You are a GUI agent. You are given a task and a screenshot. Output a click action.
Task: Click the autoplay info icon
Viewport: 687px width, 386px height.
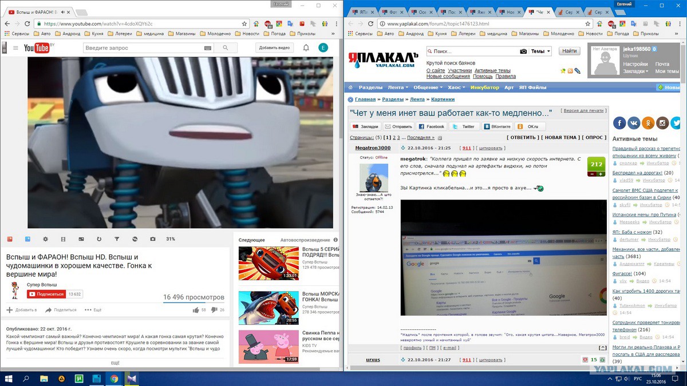pos(336,240)
